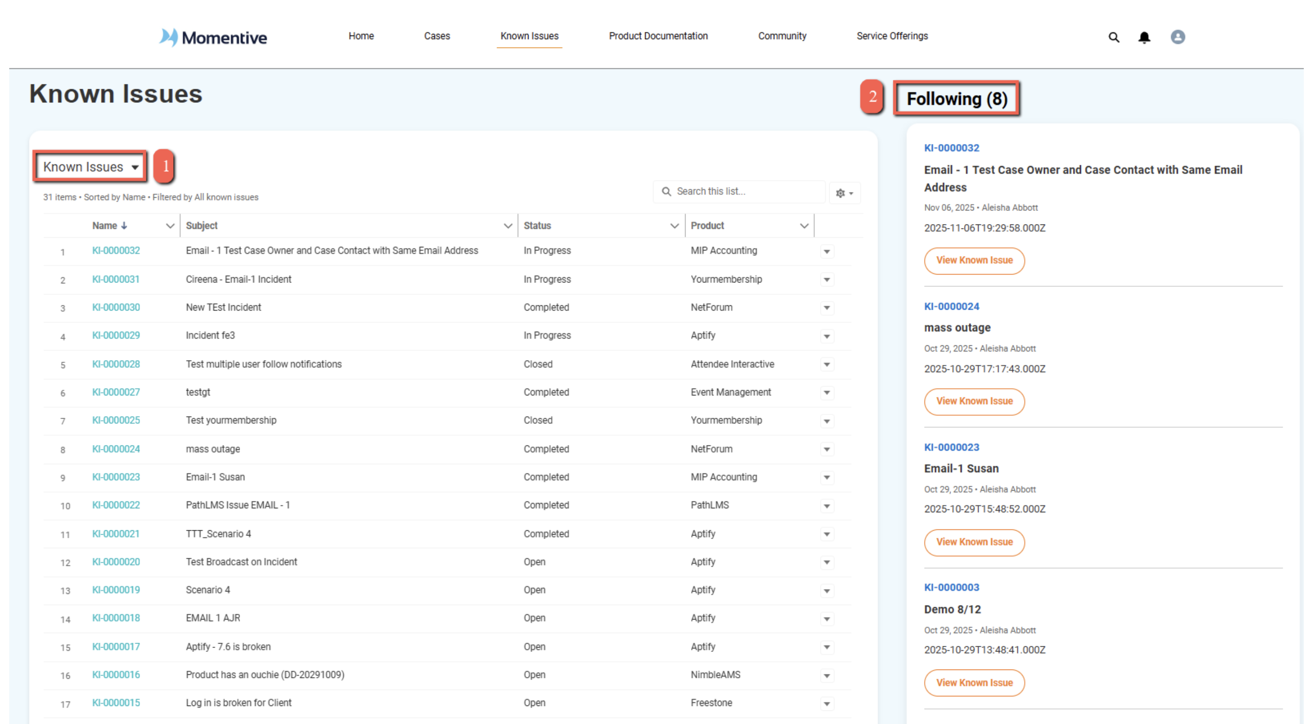Expand row actions for KI-0000021
The image size is (1313, 724).
(x=827, y=534)
